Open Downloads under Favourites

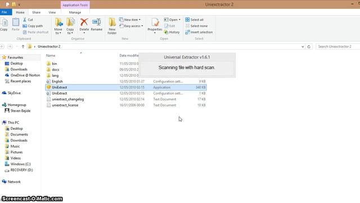[x=19, y=69]
